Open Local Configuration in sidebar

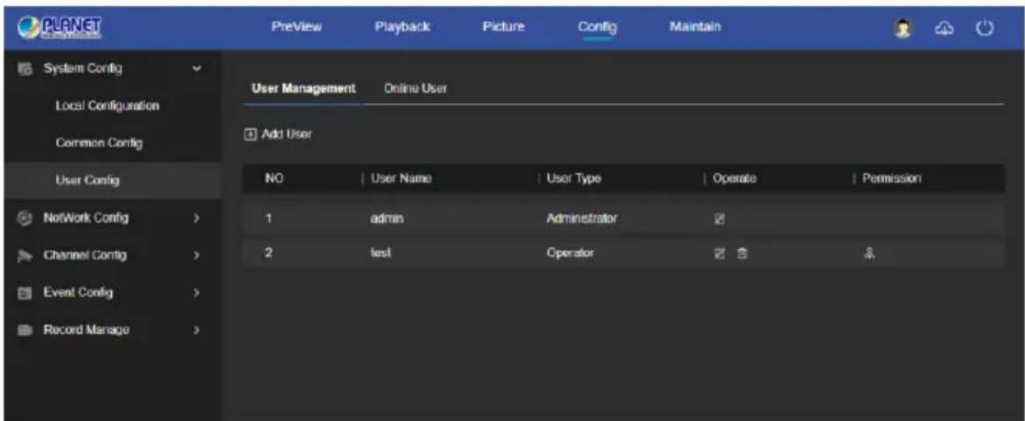click(x=107, y=106)
